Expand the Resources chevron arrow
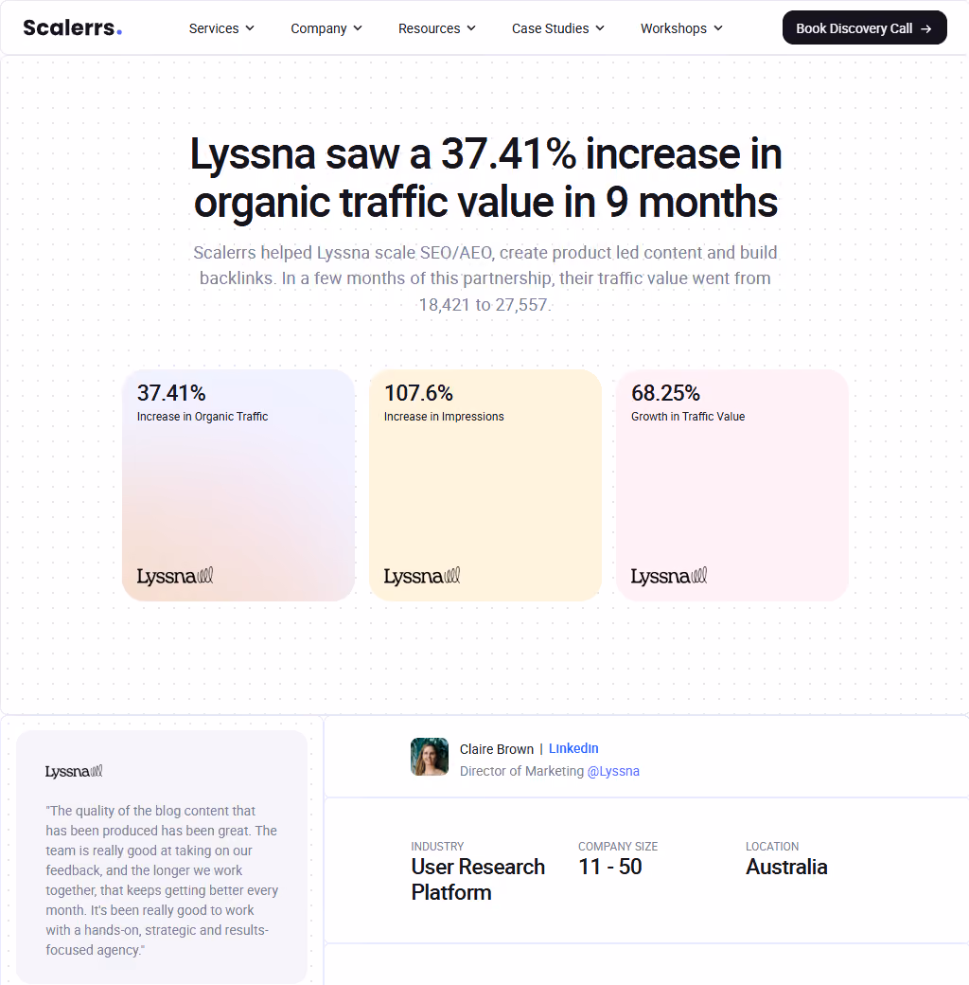Image resolution: width=969 pixels, height=985 pixels. point(471,28)
